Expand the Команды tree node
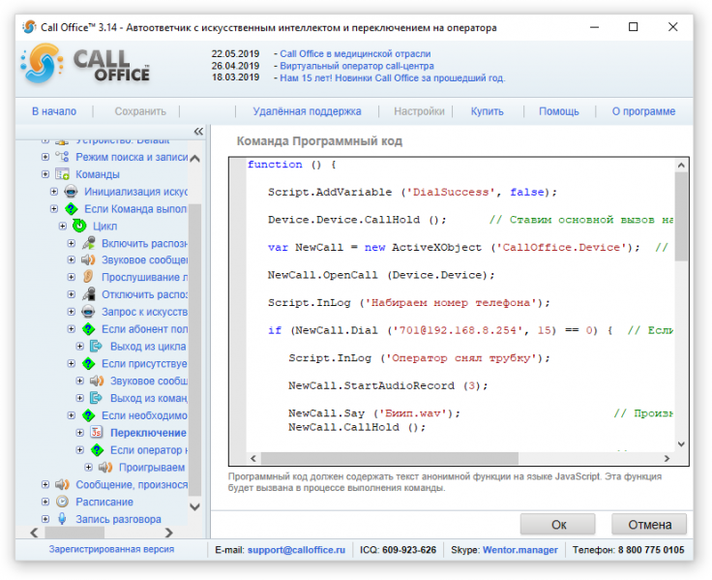The image size is (712, 580). (44, 174)
